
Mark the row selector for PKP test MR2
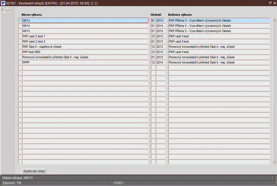[x=20, y=52]
